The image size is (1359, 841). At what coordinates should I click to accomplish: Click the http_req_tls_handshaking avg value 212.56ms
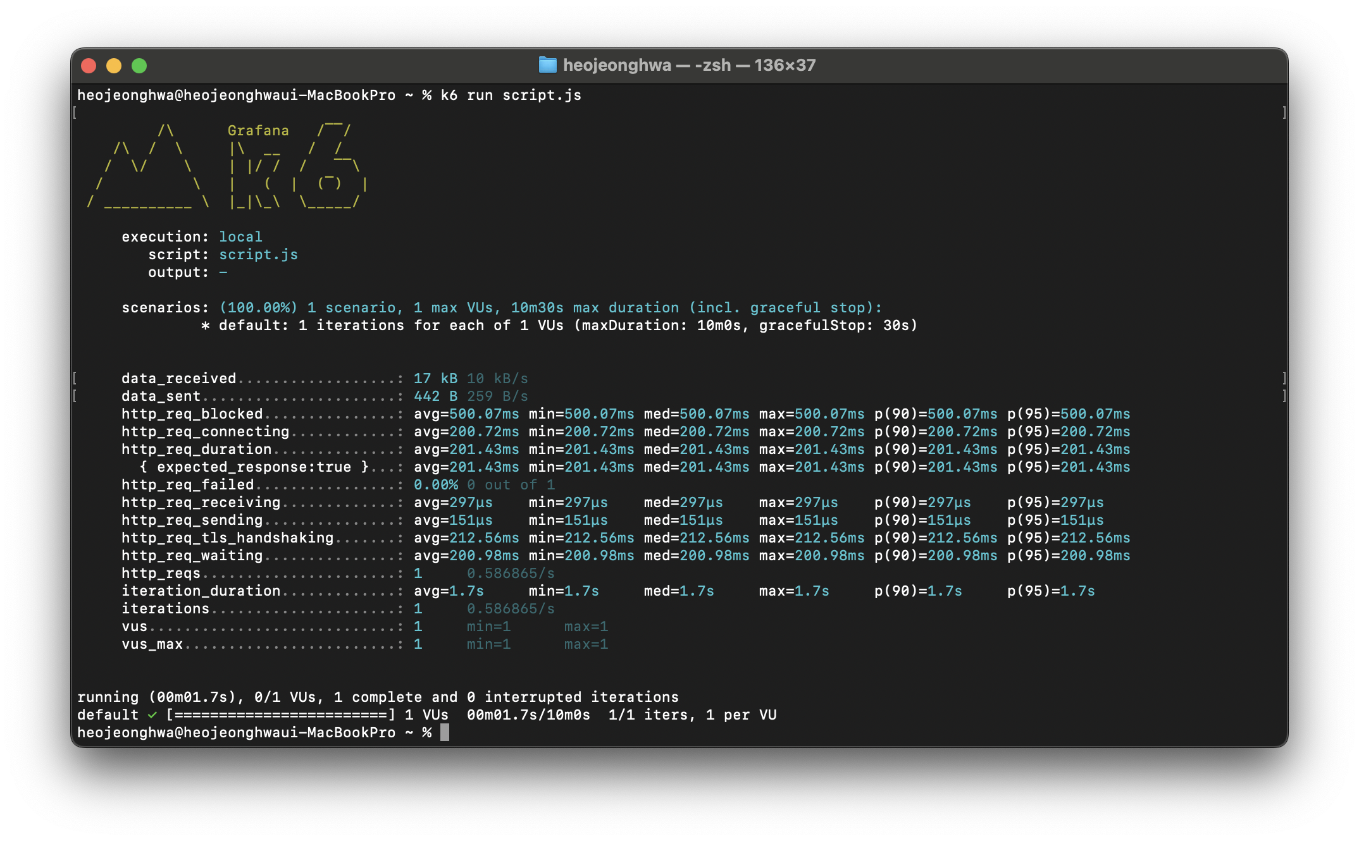pyautogui.click(x=484, y=538)
